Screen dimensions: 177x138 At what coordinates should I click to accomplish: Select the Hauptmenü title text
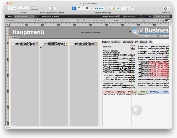click(x=28, y=32)
